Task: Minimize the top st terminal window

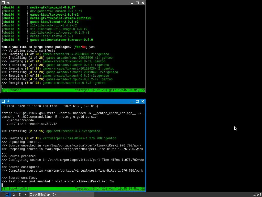Action: (132, 3)
